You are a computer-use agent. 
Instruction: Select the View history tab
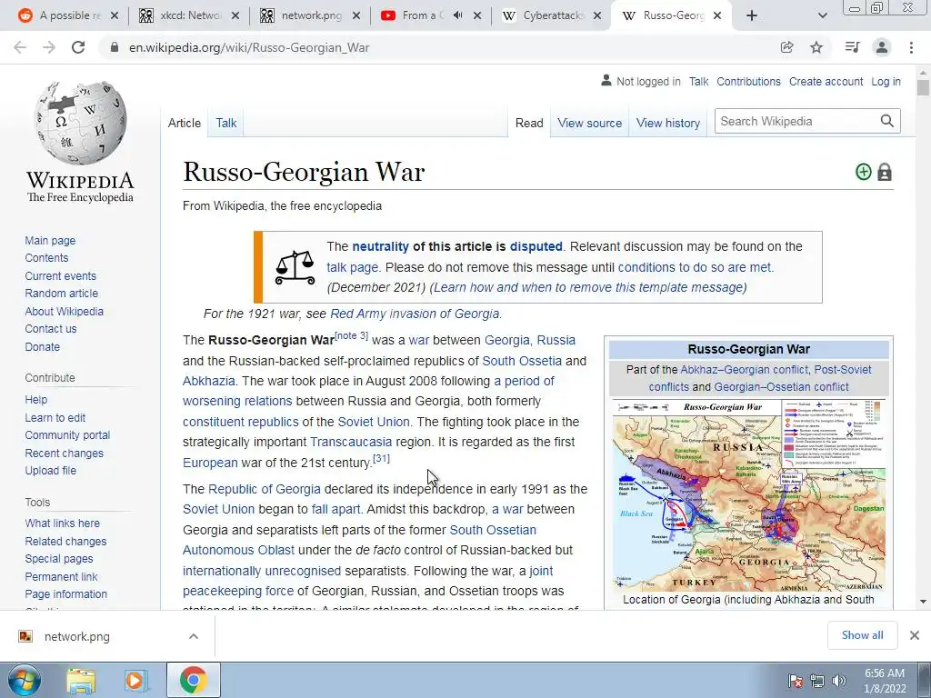668,123
